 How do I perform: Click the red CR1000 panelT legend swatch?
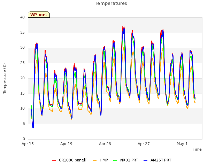[54, 161]
